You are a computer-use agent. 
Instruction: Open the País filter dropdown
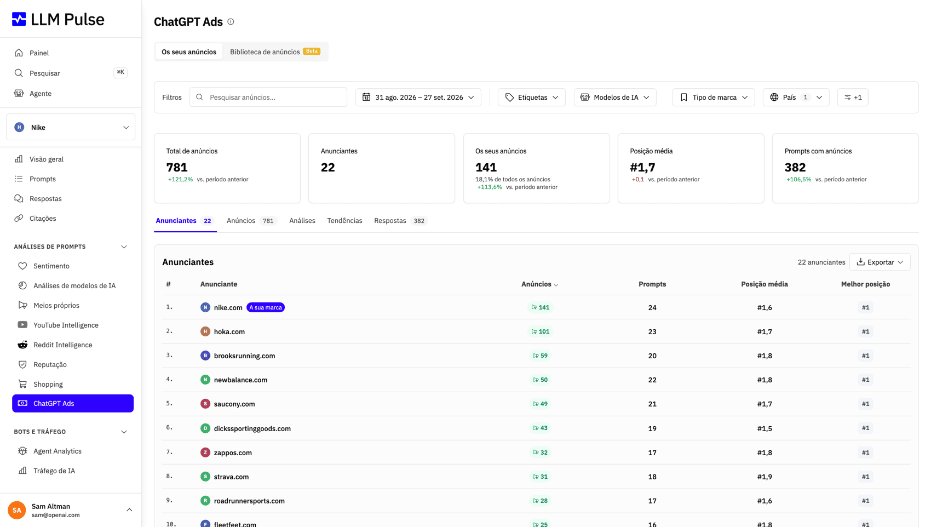[796, 97]
